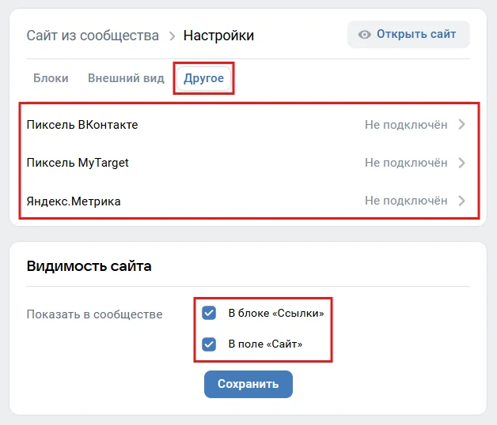The height and width of the screenshot is (425, 497).
Task: Open the Пиксель MyTarget settings row
Action: [x=78, y=164]
